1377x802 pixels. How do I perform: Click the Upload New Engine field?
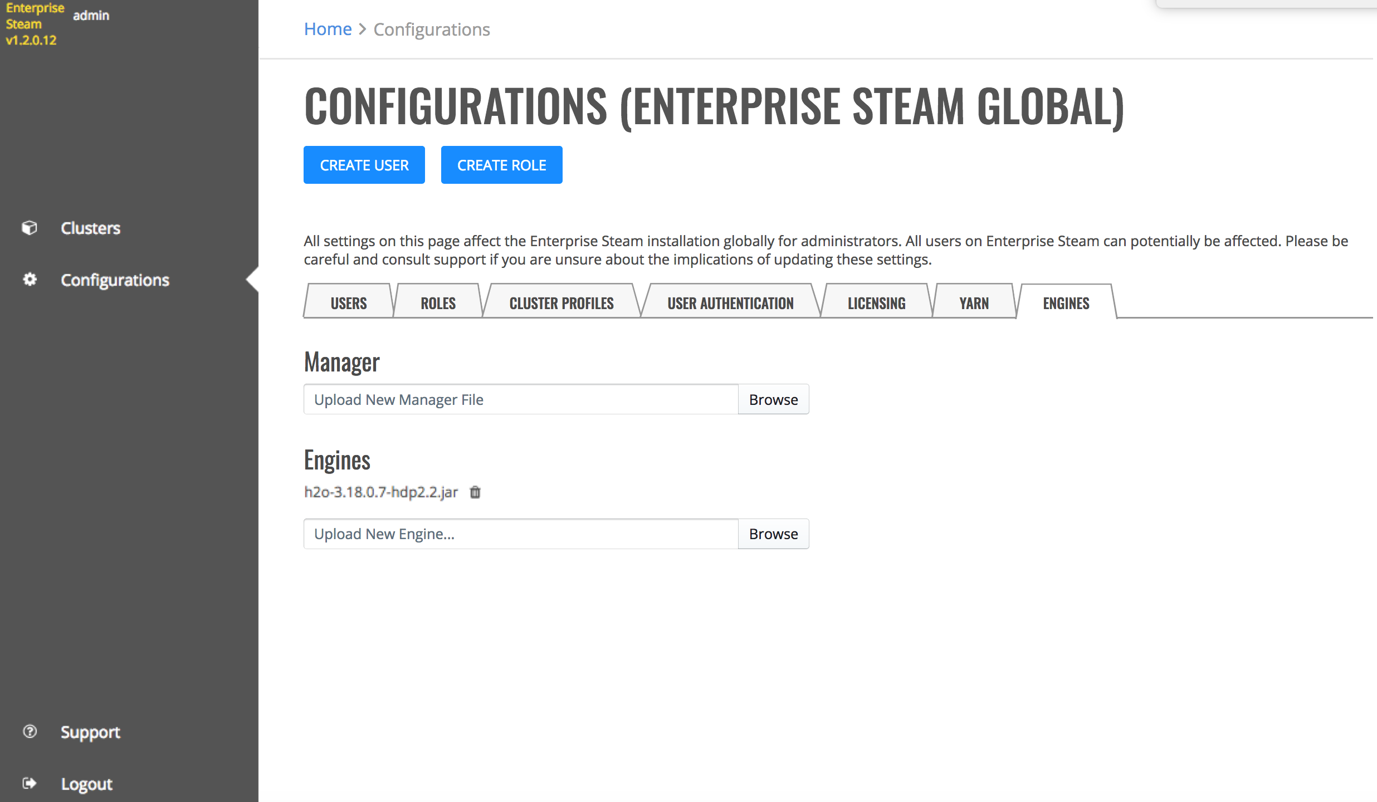coord(521,534)
